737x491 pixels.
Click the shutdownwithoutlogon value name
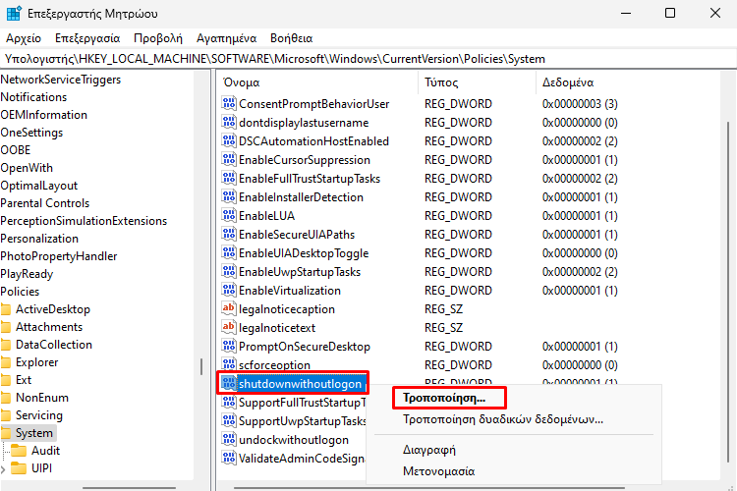click(x=300, y=384)
